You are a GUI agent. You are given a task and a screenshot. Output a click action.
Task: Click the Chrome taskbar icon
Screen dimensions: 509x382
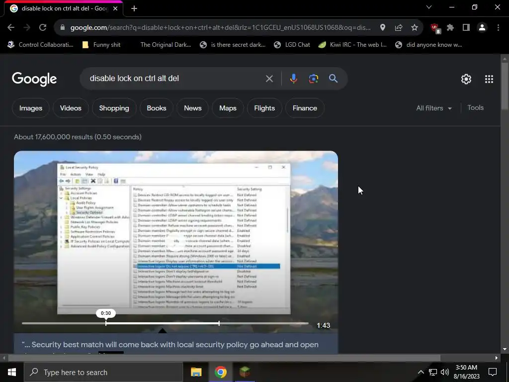tap(220, 372)
